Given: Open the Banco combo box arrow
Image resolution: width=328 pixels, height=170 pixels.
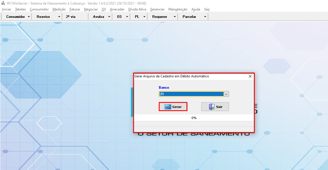Looking at the screenshot, I should (226, 94).
